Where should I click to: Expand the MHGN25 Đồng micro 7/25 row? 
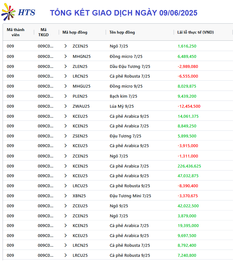[x=66, y=56]
